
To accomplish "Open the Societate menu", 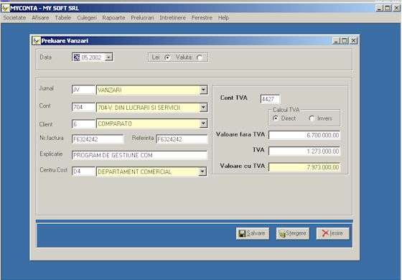I will (14, 18).
